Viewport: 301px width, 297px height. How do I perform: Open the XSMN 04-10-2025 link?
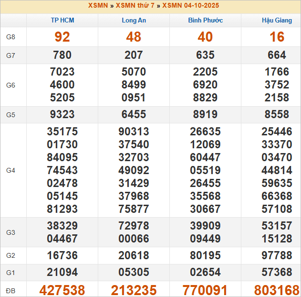pyautogui.click(x=191, y=6)
